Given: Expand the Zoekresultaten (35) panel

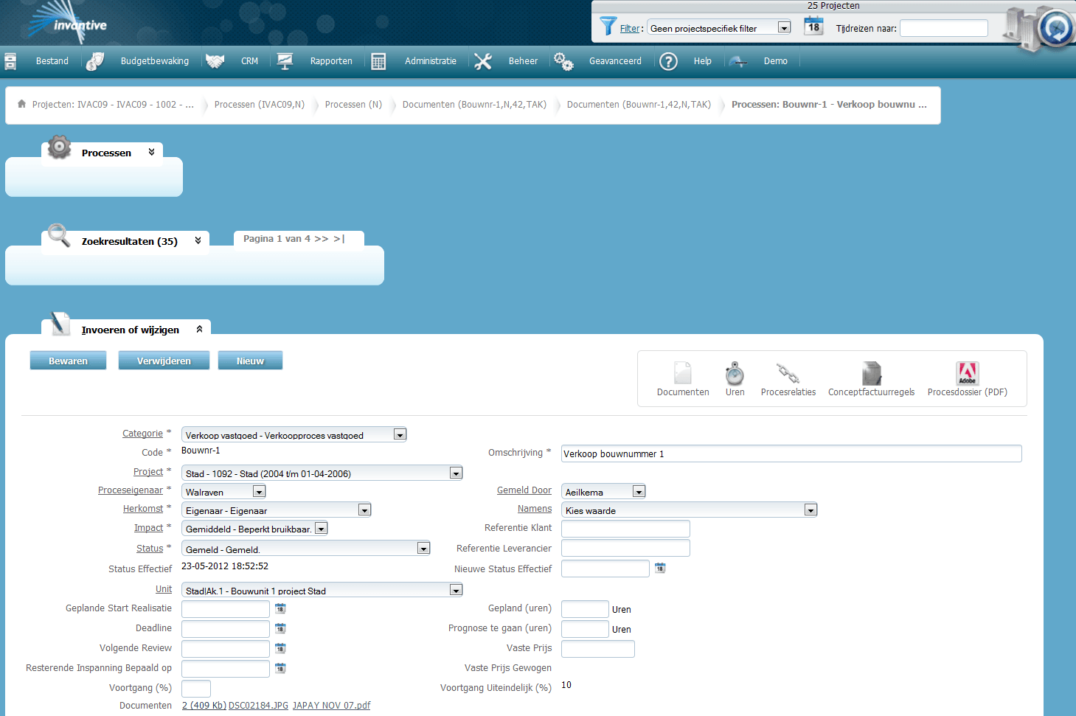Looking at the screenshot, I should tap(198, 240).
